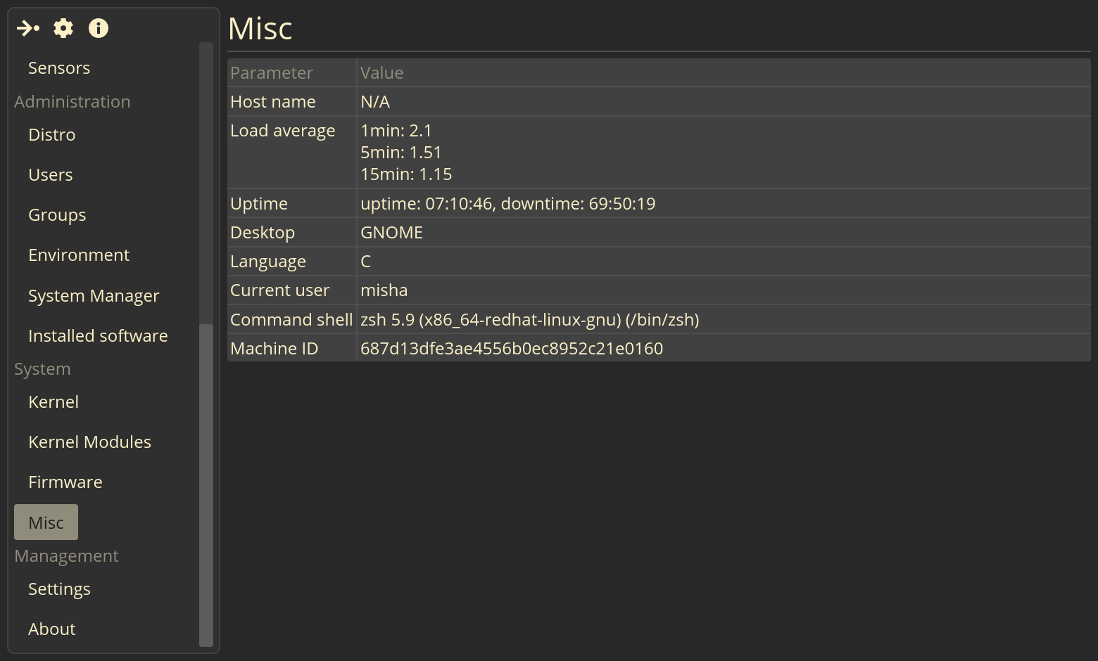Click the Machine ID value cell

tap(724, 348)
